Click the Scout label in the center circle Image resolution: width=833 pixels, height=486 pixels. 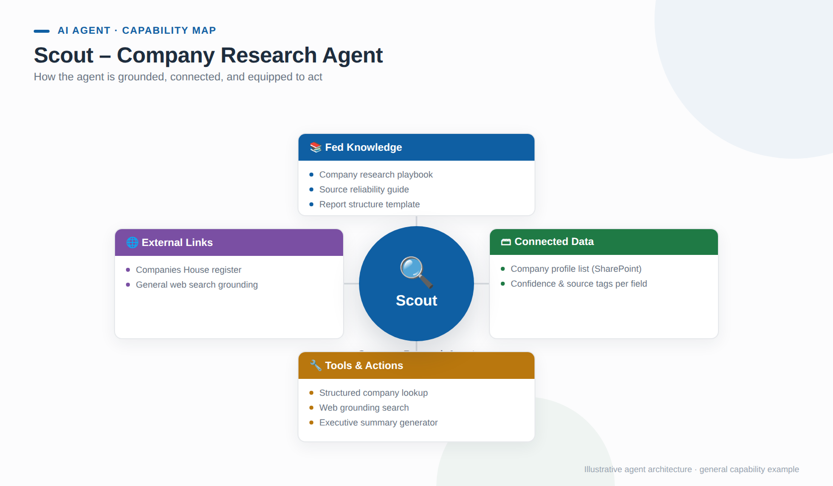[x=416, y=301]
